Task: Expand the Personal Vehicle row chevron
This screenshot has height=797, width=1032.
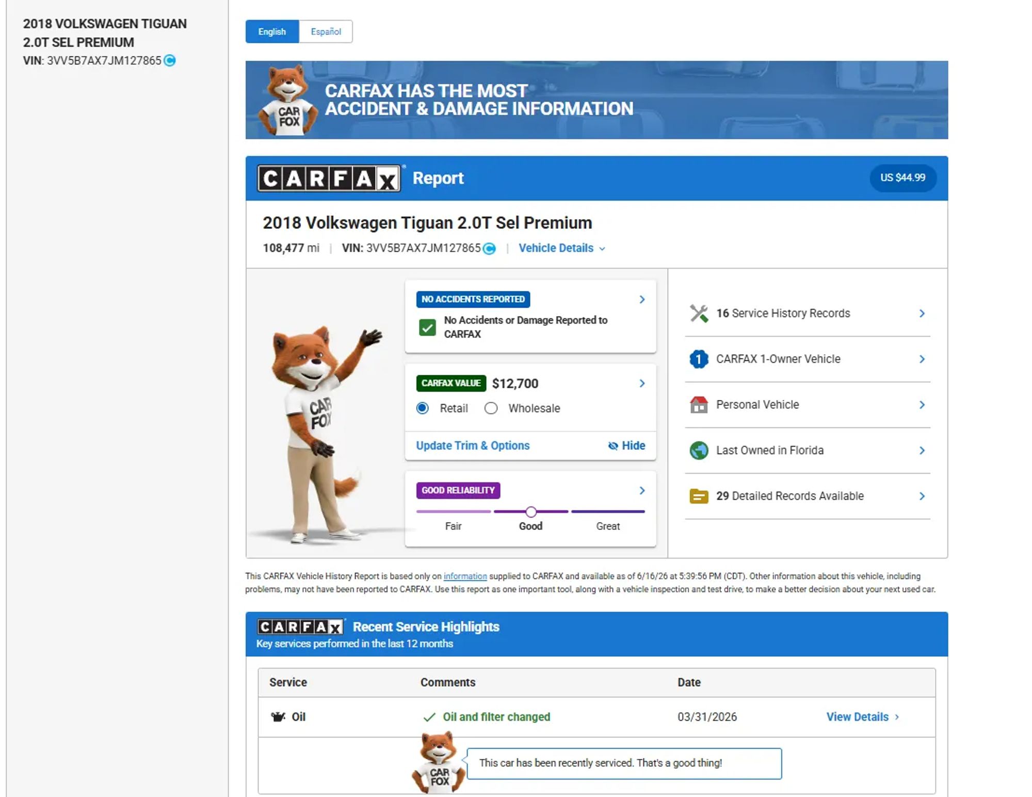Action: point(922,405)
